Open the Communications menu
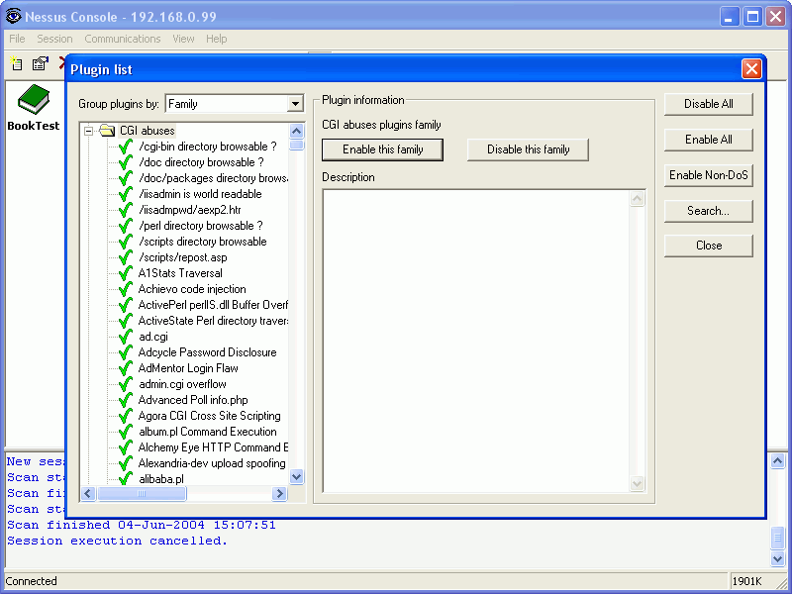The width and height of the screenshot is (792, 594). coord(122,39)
